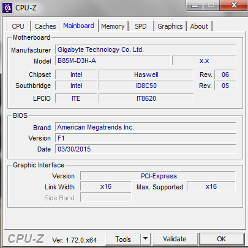This screenshot has height=248, width=248.
Task: Switch to the CPU tab
Action: pyautogui.click(x=18, y=26)
